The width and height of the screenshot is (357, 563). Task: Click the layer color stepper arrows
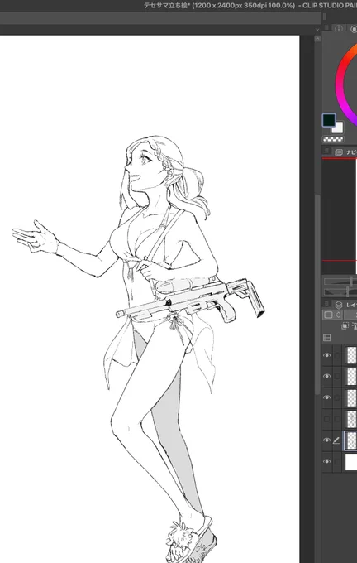(338, 315)
